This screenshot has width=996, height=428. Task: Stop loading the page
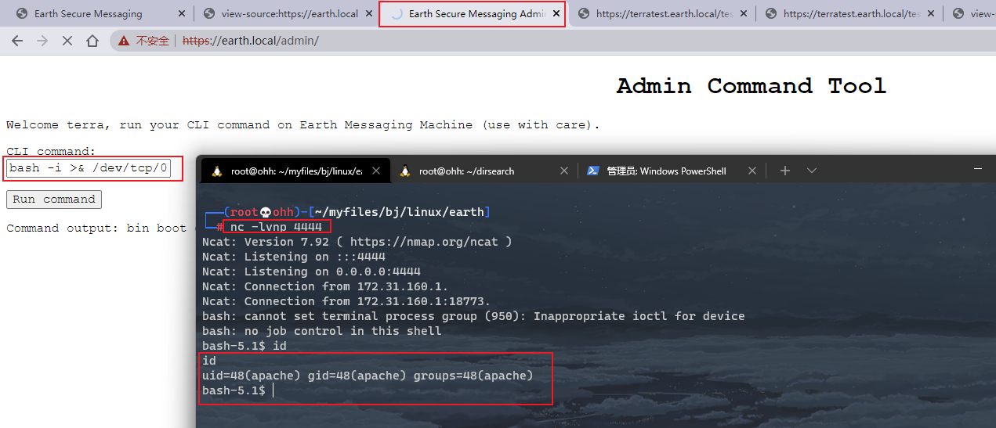tap(67, 41)
